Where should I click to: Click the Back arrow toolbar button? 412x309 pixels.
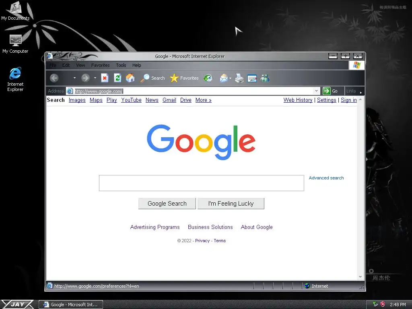coord(54,78)
